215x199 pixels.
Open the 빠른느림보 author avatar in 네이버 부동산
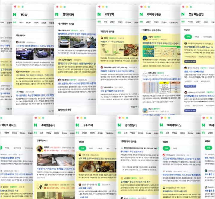[145, 74]
